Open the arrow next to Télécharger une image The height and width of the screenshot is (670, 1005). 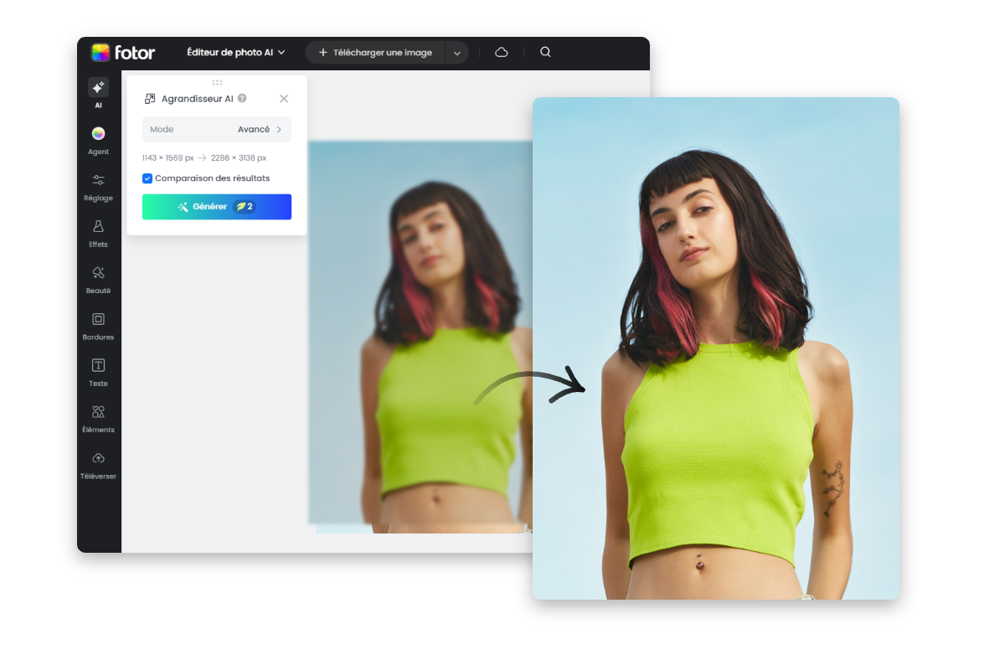(456, 53)
